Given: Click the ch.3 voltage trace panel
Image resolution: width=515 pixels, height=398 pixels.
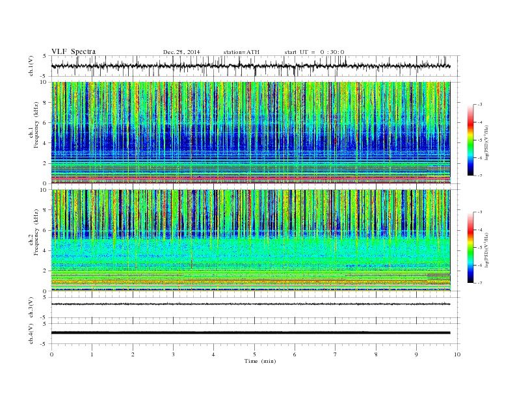Looking at the screenshot, I should 256,308.
